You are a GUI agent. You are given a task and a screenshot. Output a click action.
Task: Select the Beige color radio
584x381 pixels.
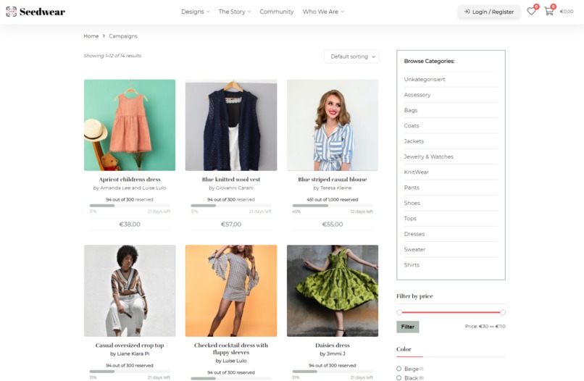tap(399, 369)
